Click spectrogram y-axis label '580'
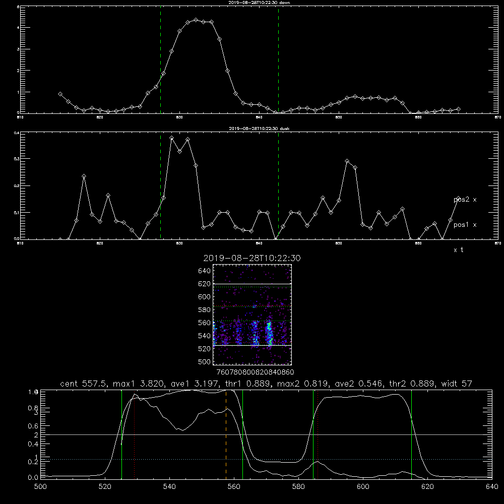 [x=205, y=310]
